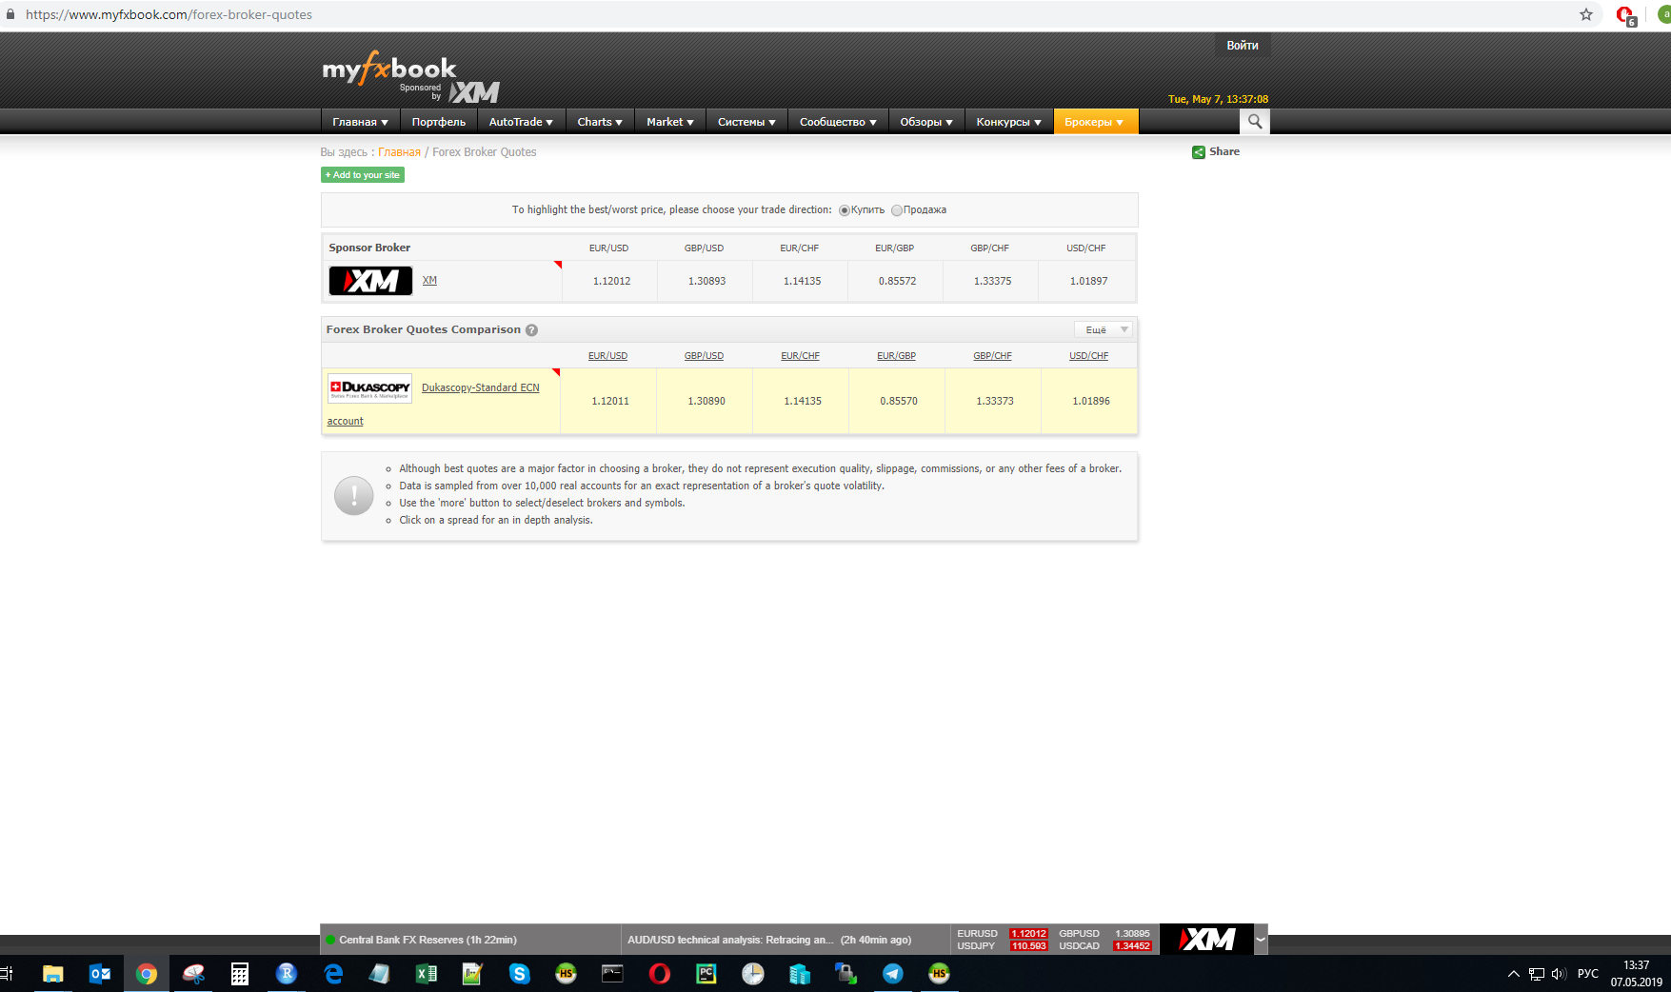Show hidden tray icons chevron
The image size is (1671, 992).
[1513, 974]
